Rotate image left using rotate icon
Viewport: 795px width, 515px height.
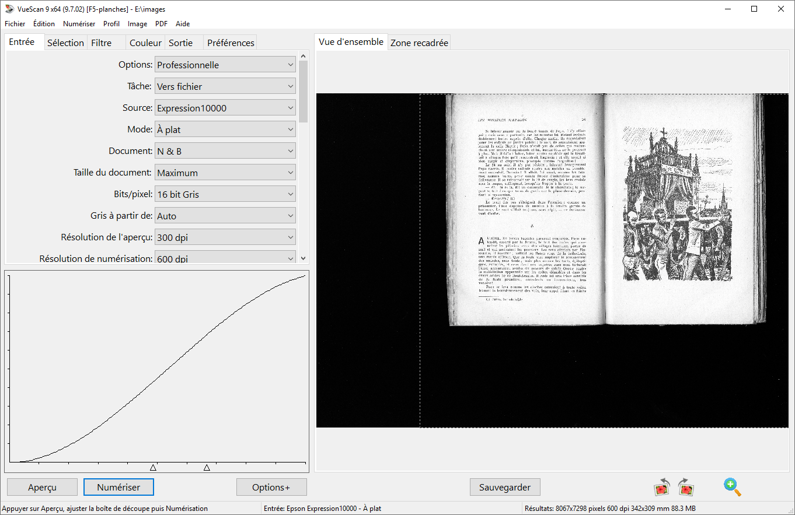[662, 486]
